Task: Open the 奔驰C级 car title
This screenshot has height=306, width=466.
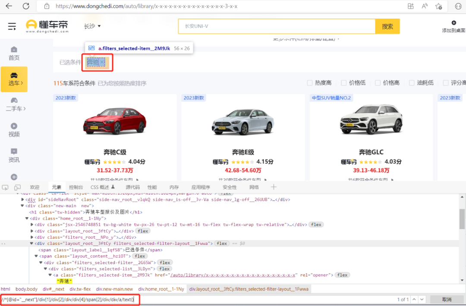Action: click(x=115, y=152)
